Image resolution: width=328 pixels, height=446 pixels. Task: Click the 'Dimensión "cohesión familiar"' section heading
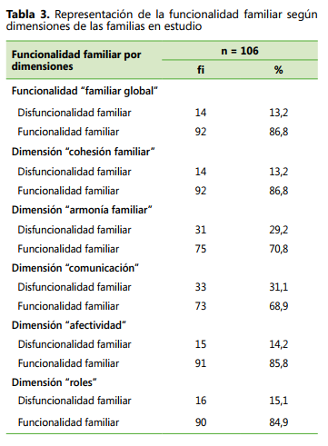(x=84, y=152)
